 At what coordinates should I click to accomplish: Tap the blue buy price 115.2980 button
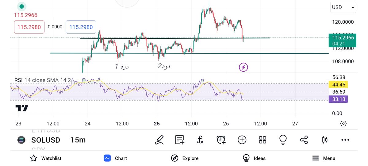tap(81, 27)
